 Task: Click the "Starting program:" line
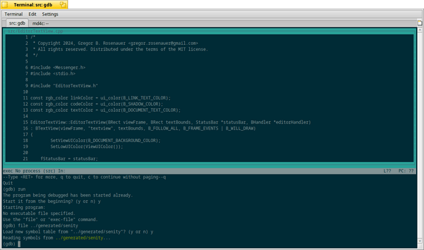coord(24,207)
